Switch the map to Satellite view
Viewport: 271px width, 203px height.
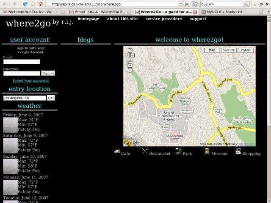(229, 50)
